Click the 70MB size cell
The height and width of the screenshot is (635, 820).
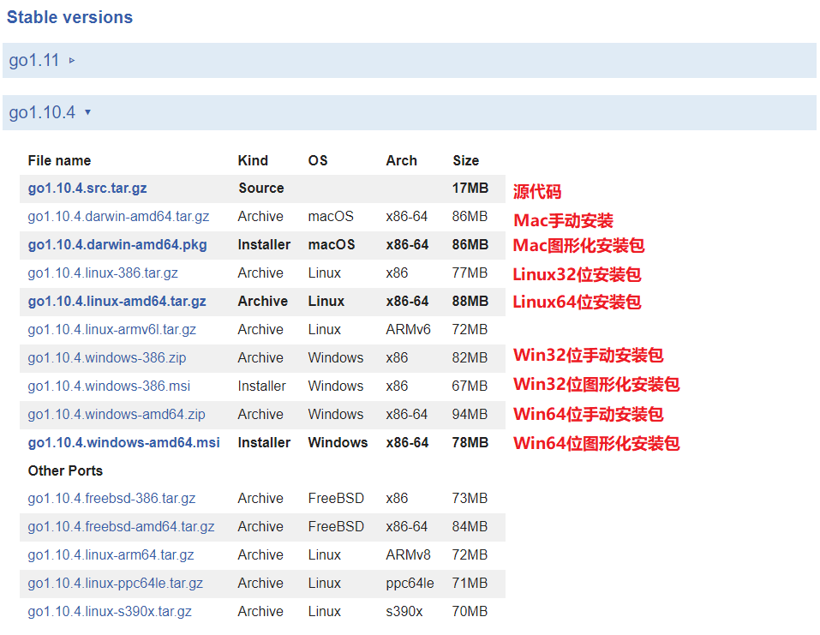click(x=470, y=612)
